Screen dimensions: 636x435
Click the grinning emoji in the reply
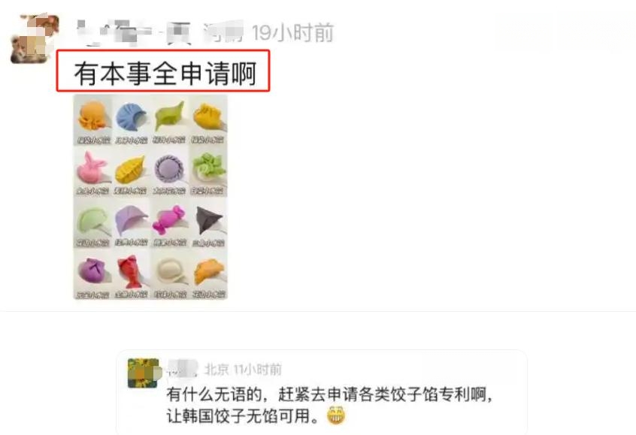(x=336, y=415)
